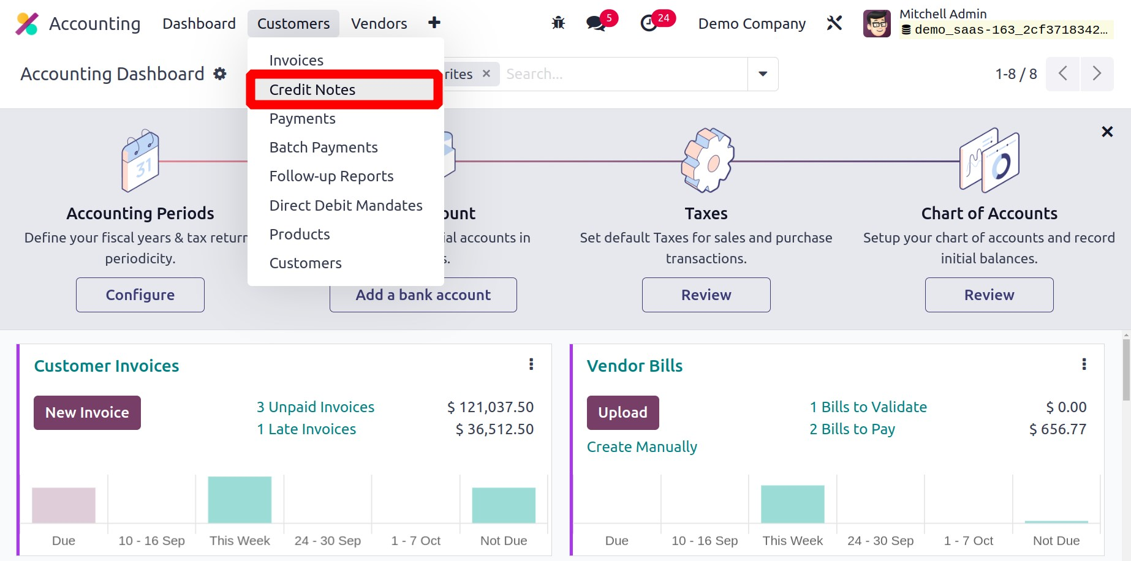Open the conversations chat icon
The width and height of the screenshot is (1131, 561).
595,23
